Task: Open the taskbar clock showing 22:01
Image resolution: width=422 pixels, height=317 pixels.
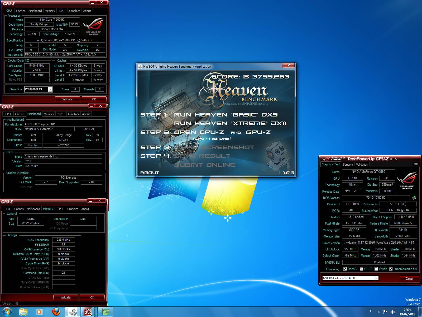Action: click(x=407, y=312)
